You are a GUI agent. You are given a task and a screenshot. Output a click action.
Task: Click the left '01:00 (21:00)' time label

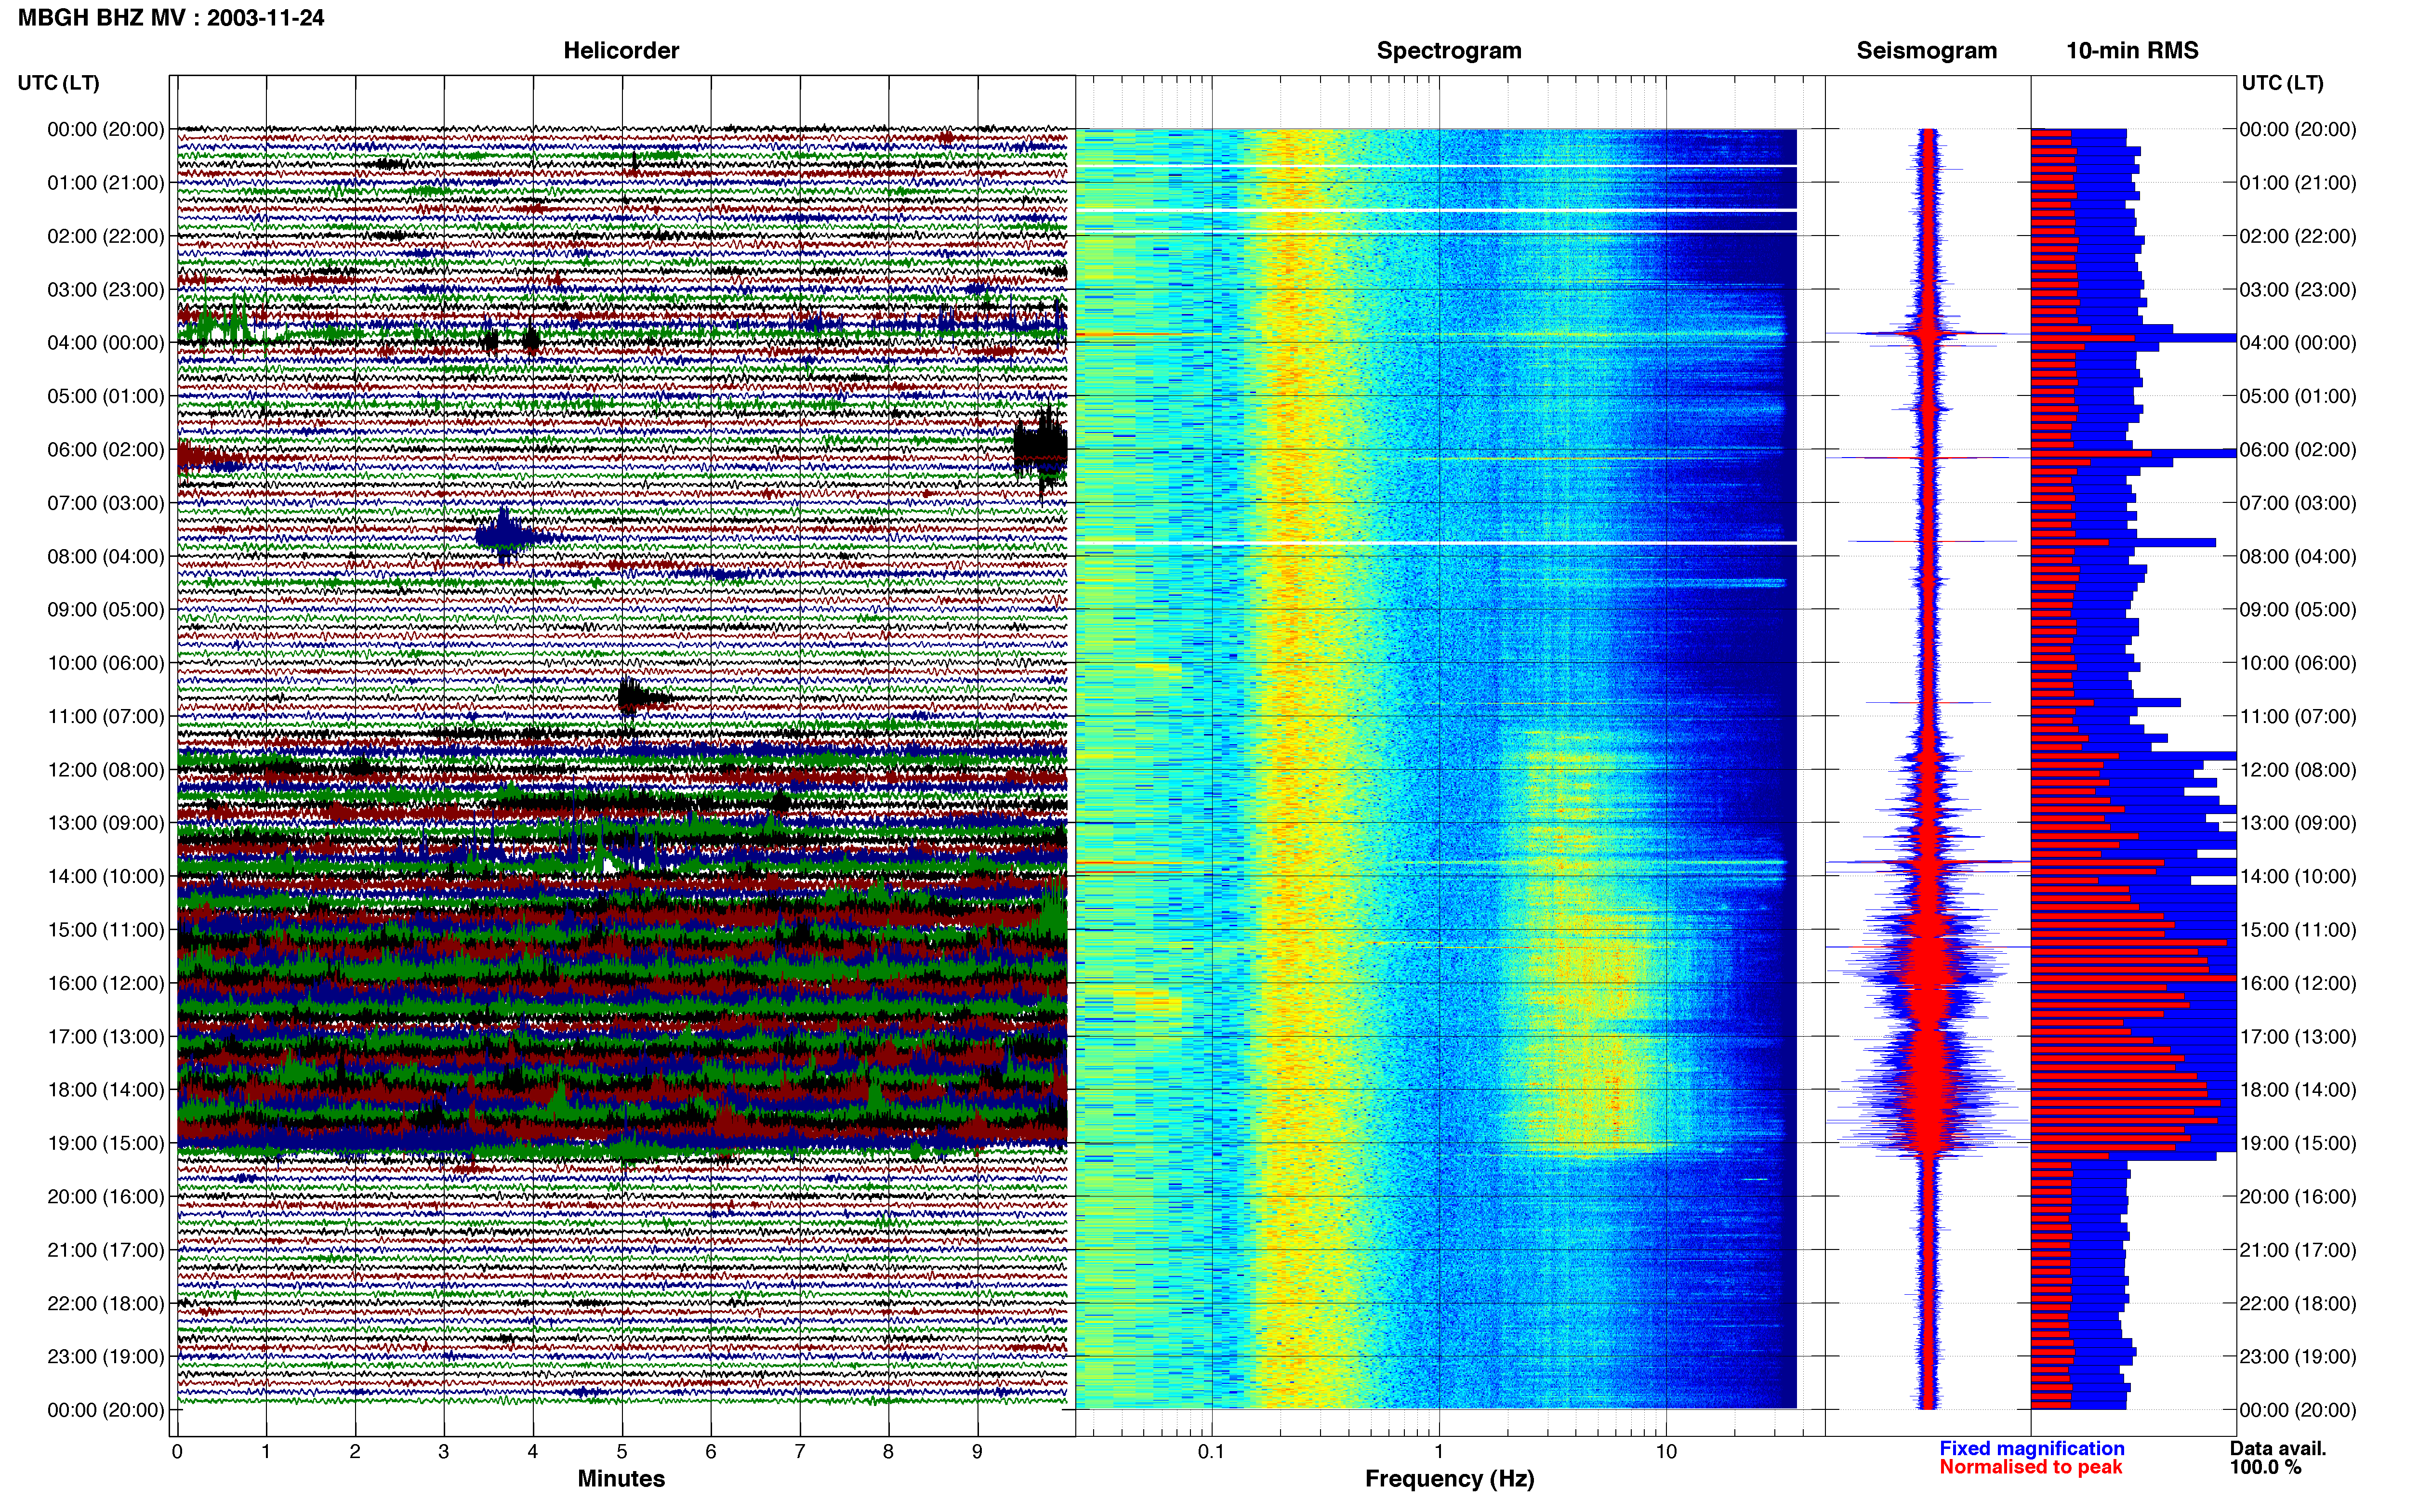pyautogui.click(x=106, y=183)
